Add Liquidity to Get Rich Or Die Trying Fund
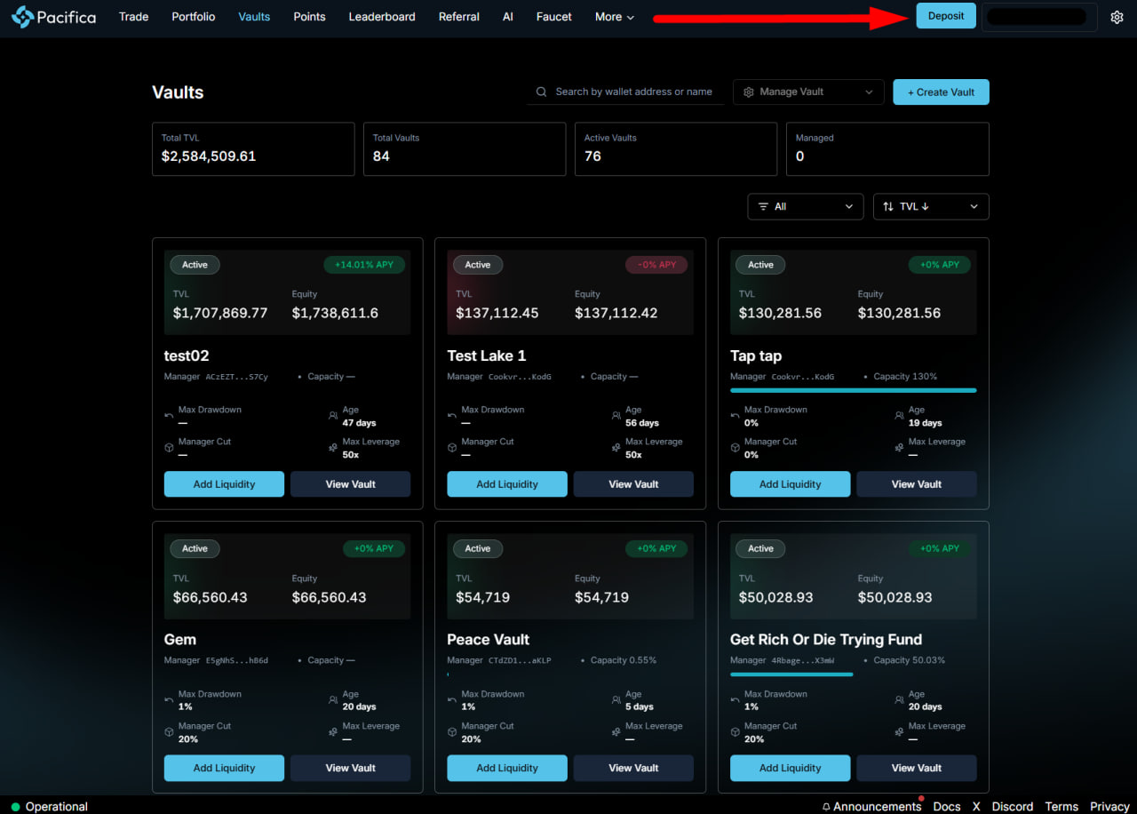Image resolution: width=1137 pixels, height=814 pixels. coord(790,768)
